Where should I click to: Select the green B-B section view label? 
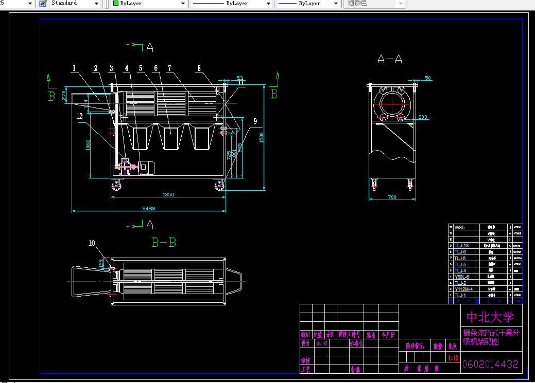[x=164, y=242]
